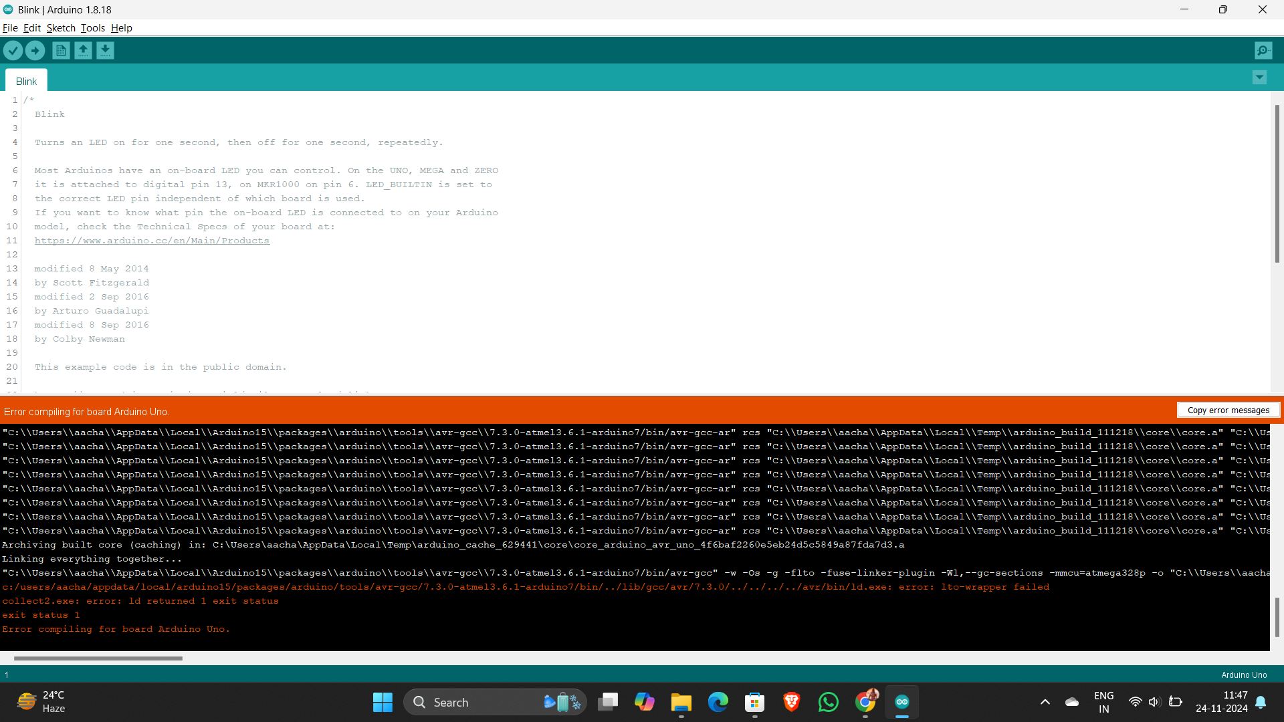Viewport: 1284px width, 722px height.
Task: Open the Edit menu
Action: (x=32, y=28)
